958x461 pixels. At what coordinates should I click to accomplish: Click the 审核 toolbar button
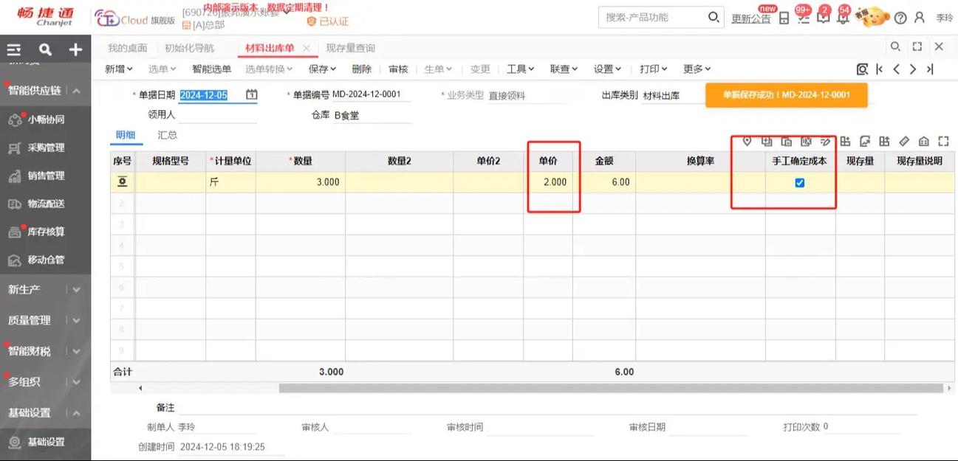pyautogui.click(x=398, y=69)
